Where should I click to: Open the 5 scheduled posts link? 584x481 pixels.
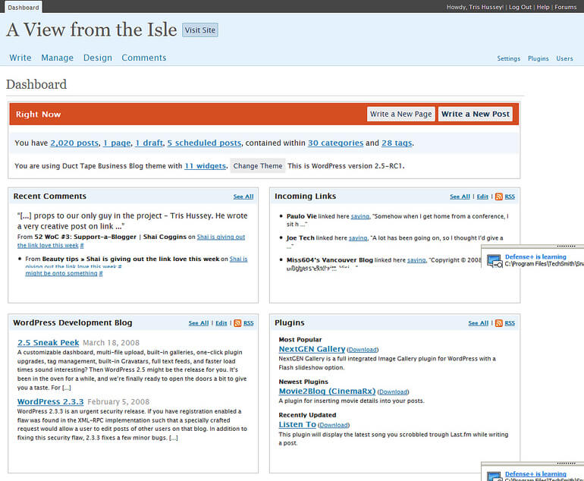pyautogui.click(x=204, y=143)
